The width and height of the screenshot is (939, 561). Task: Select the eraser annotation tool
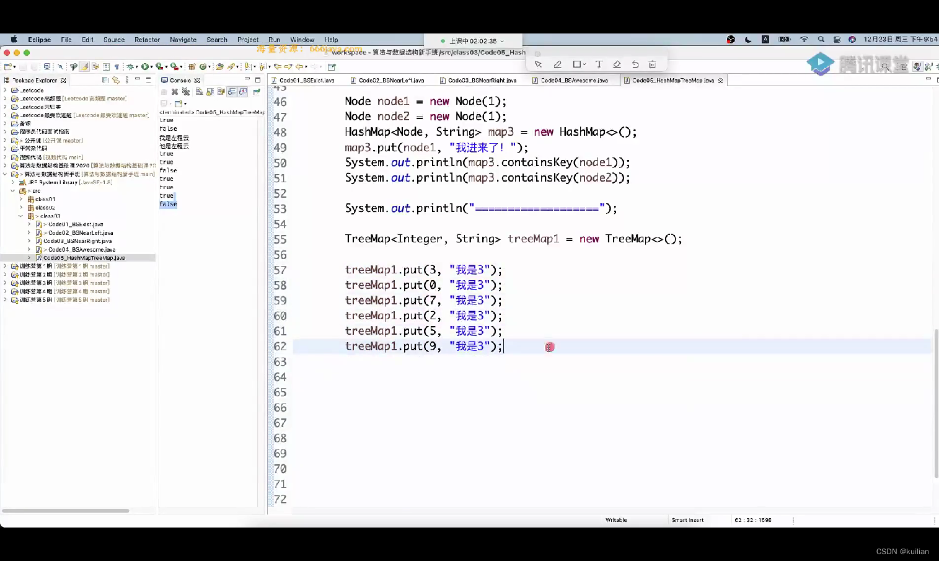617,64
